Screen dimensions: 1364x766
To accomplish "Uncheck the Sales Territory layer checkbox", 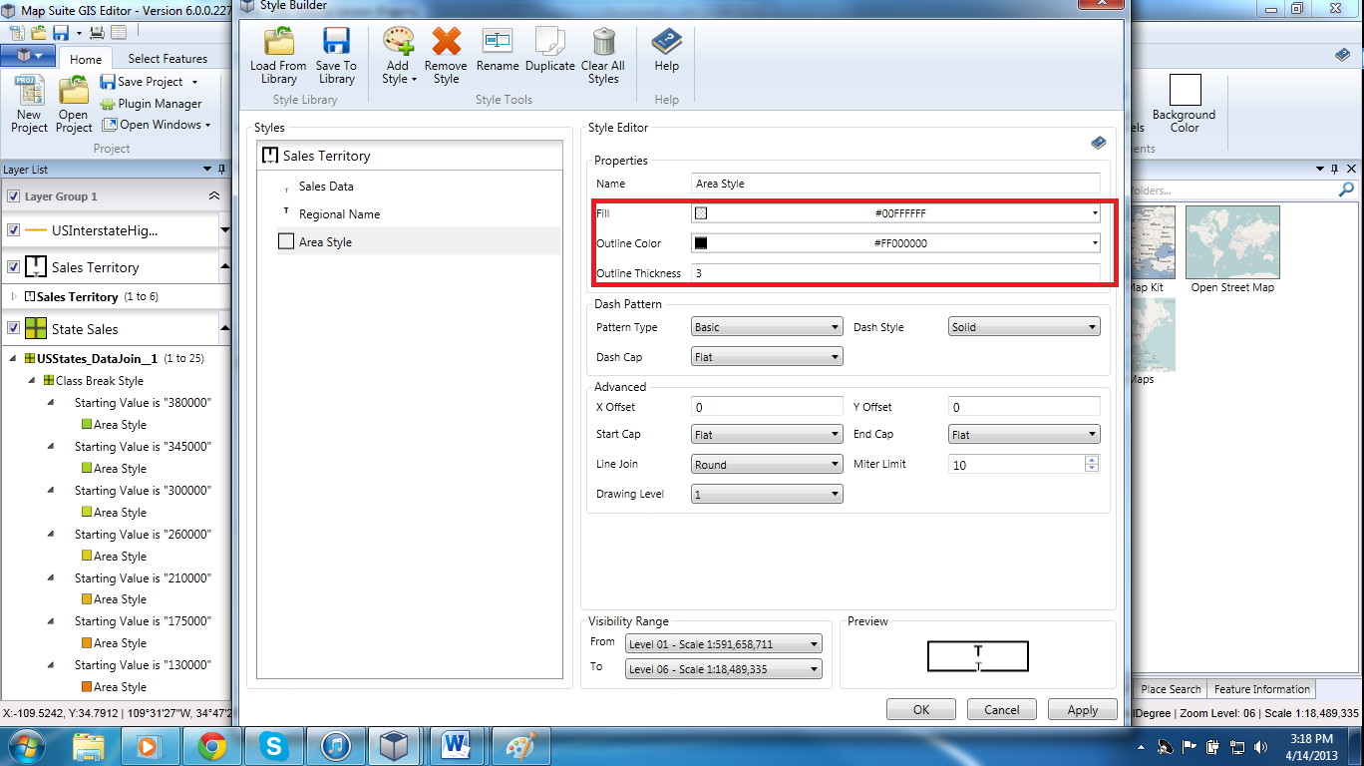I will tap(13, 267).
